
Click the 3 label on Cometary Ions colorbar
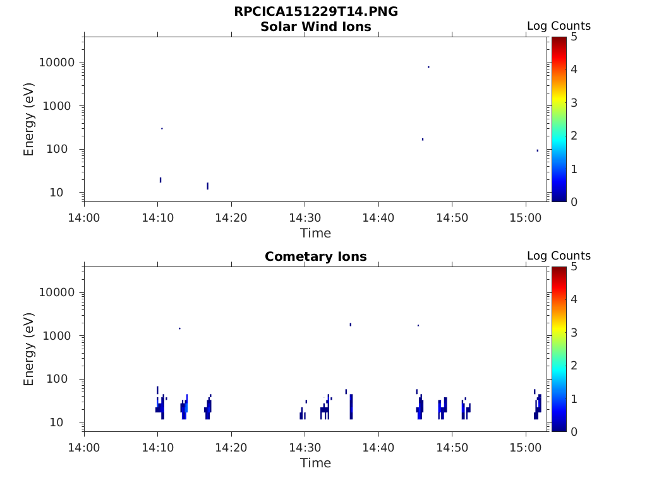[574, 332]
